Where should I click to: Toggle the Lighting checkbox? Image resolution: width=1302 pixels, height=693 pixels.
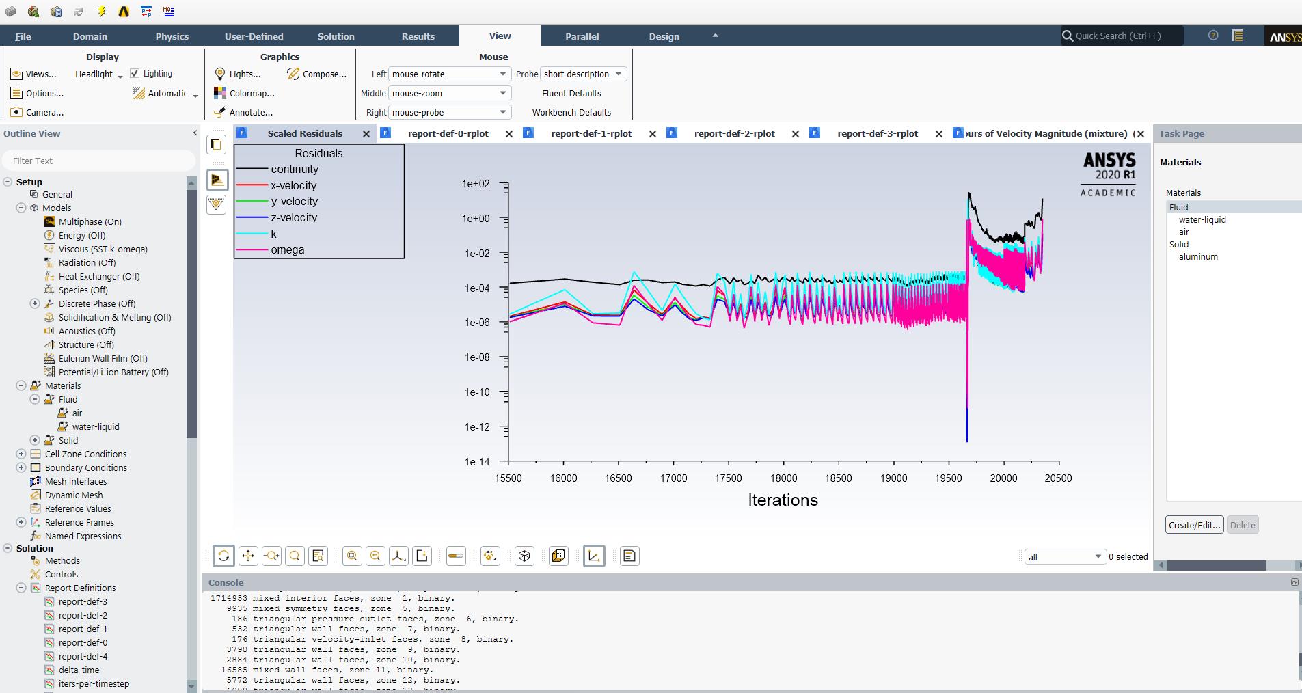135,73
